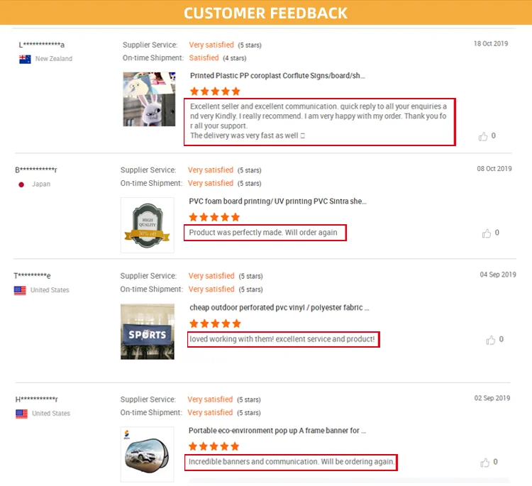Click the 'Satisfied' (4 stars) on-time shipment rating

204,58
